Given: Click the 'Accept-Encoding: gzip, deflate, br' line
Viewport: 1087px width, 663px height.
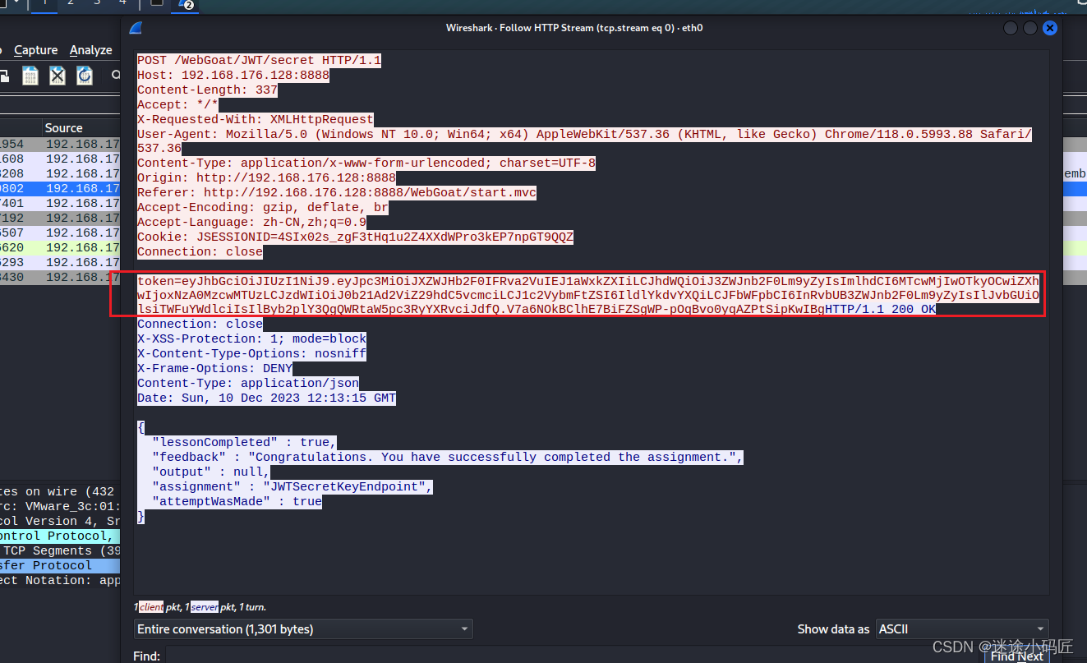Looking at the screenshot, I should click(263, 208).
